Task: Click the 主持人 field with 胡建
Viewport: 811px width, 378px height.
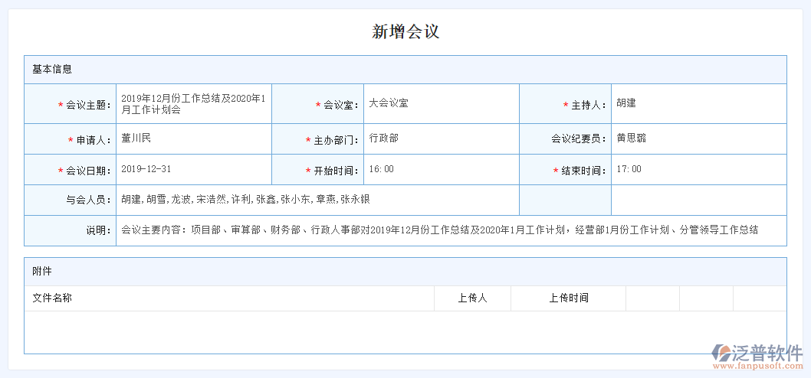Action: 698,103
